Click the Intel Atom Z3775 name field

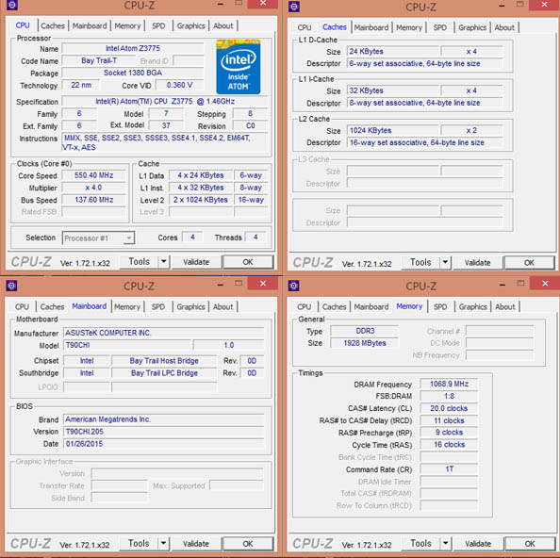click(133, 48)
